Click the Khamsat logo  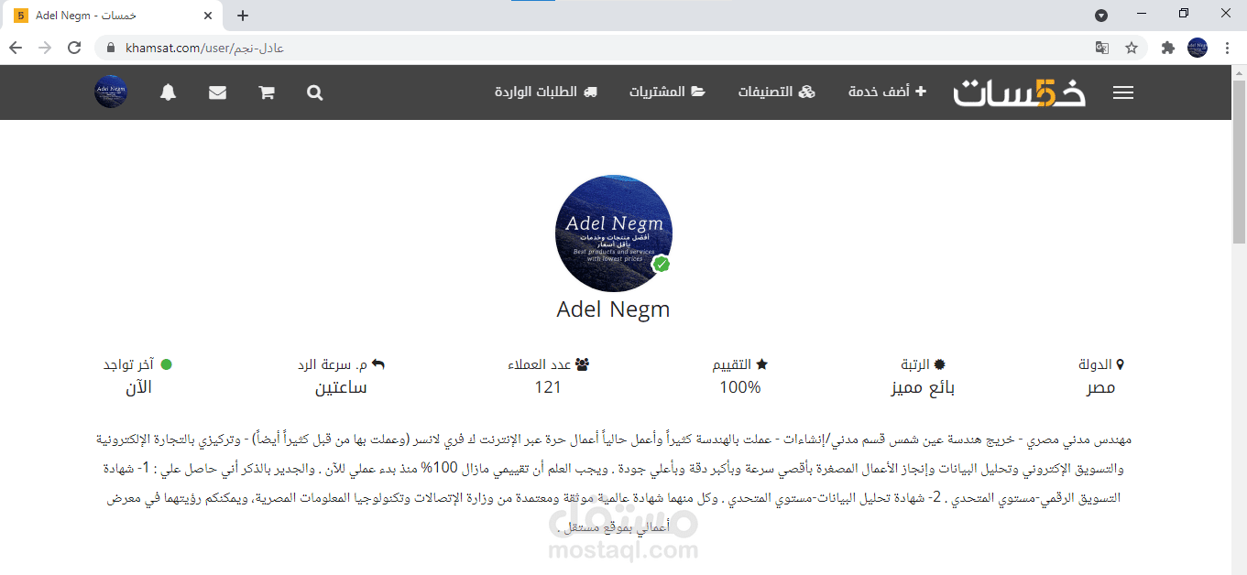click(x=1019, y=92)
